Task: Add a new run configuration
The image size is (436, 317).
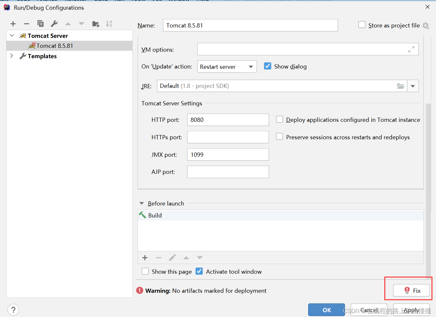Action: [x=13, y=24]
